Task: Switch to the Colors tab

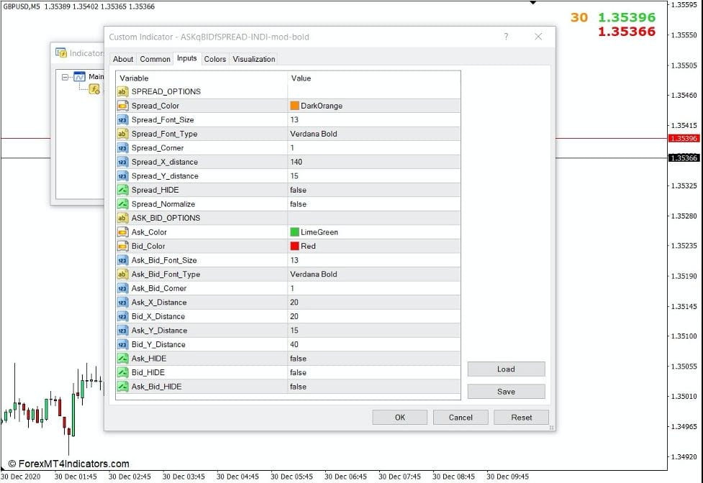Action: point(214,60)
